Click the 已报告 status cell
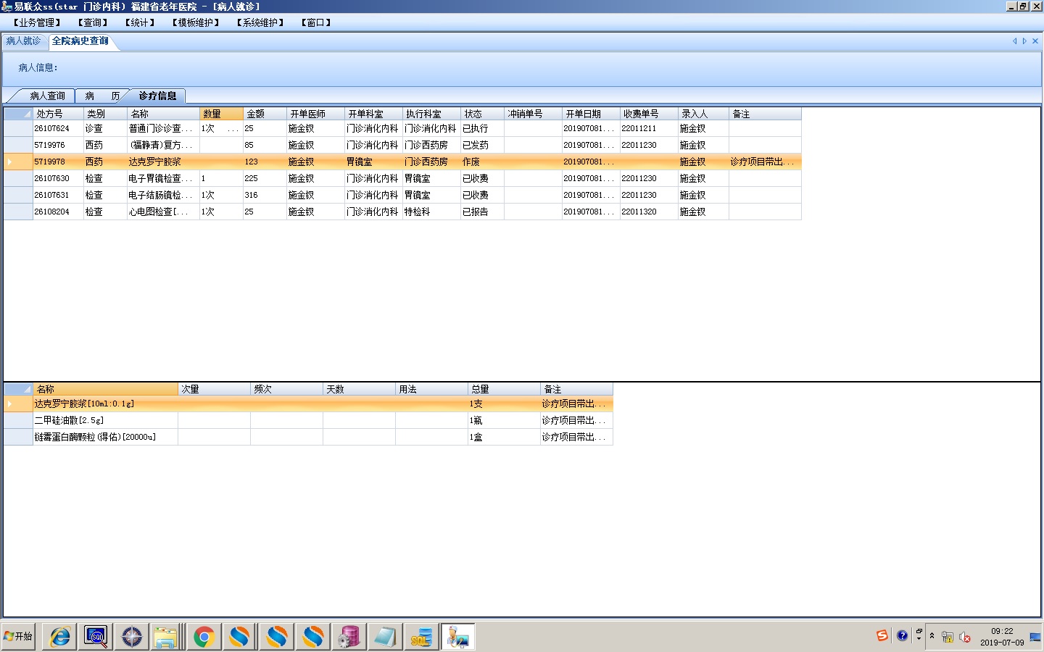 (482, 212)
